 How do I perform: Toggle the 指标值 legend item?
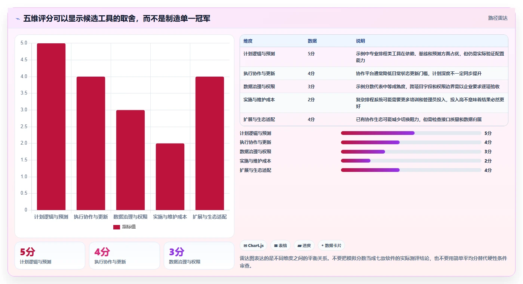pyautogui.click(x=124, y=227)
